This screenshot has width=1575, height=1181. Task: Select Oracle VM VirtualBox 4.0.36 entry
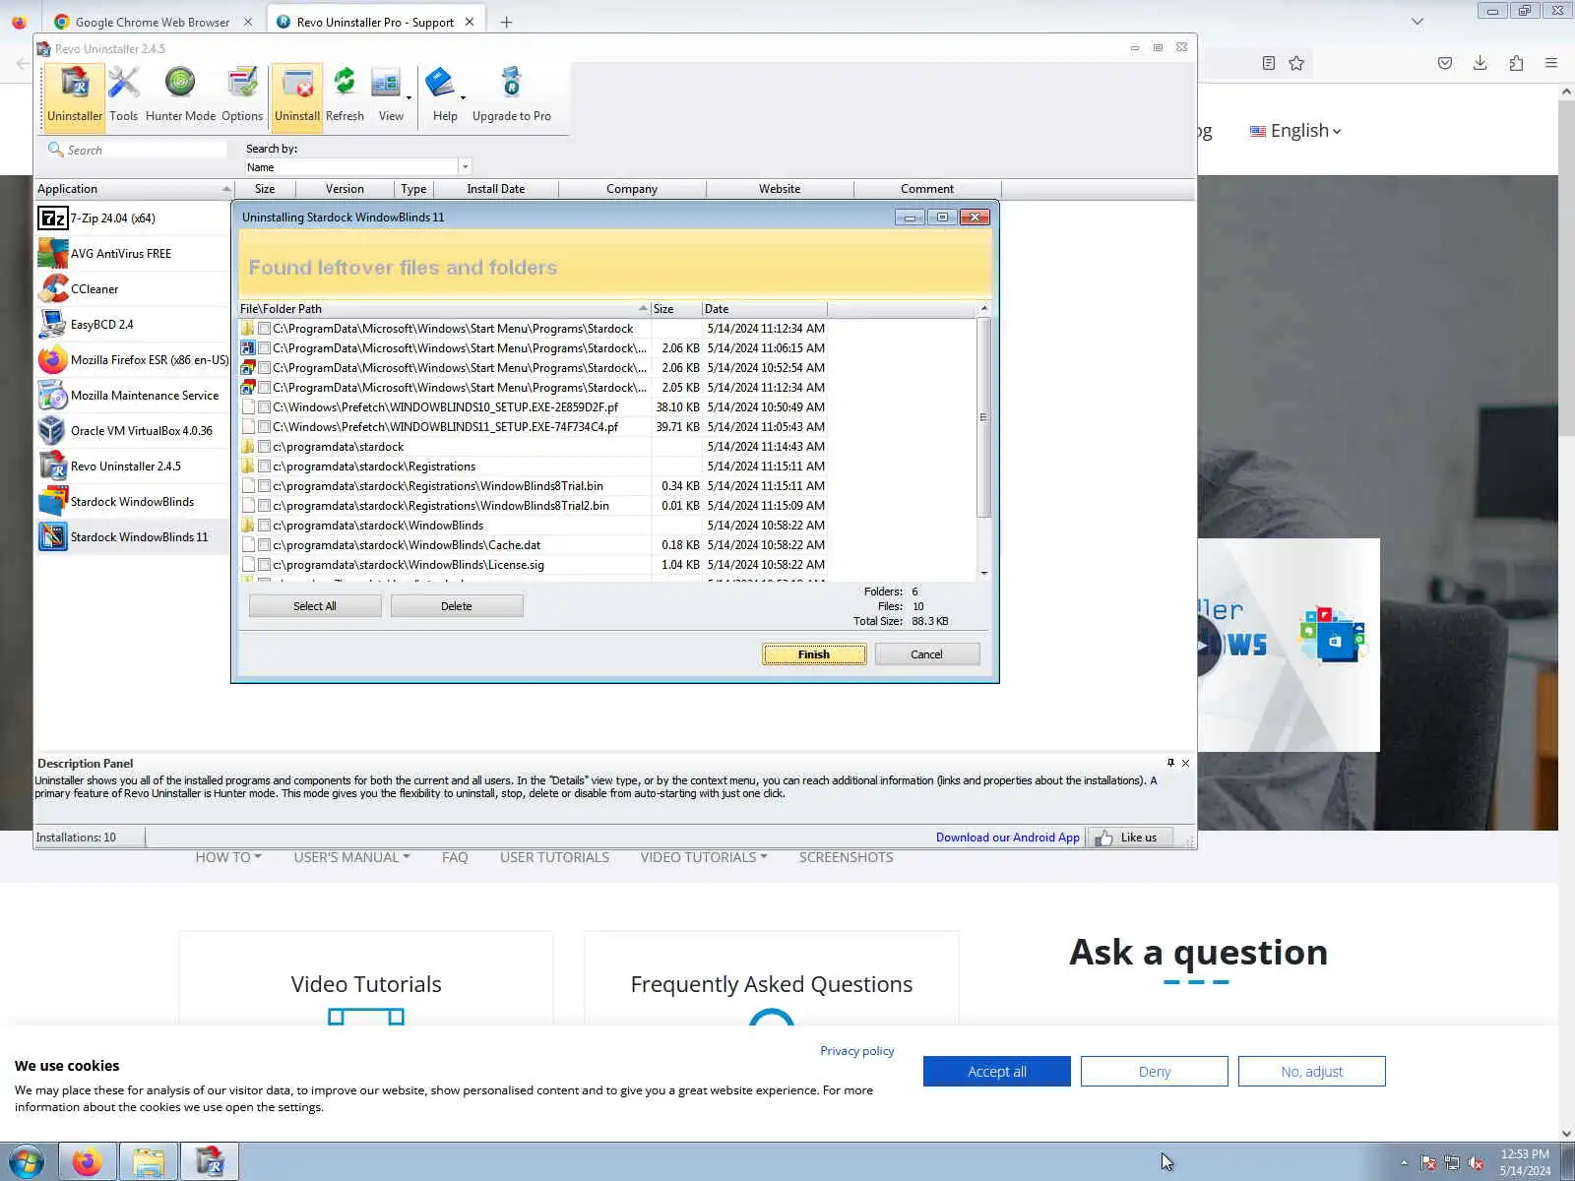(132, 431)
